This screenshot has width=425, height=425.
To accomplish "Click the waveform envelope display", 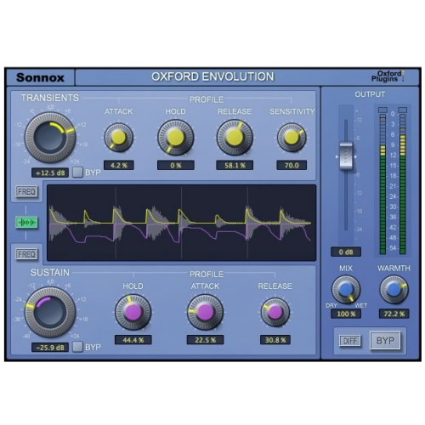I will pos(181,223).
